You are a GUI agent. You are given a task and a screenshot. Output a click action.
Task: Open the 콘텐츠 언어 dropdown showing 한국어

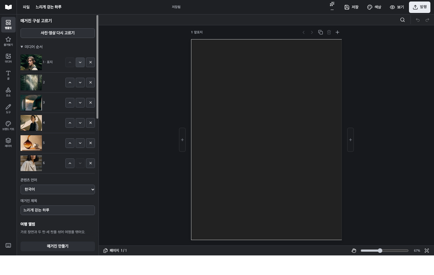pyautogui.click(x=58, y=189)
